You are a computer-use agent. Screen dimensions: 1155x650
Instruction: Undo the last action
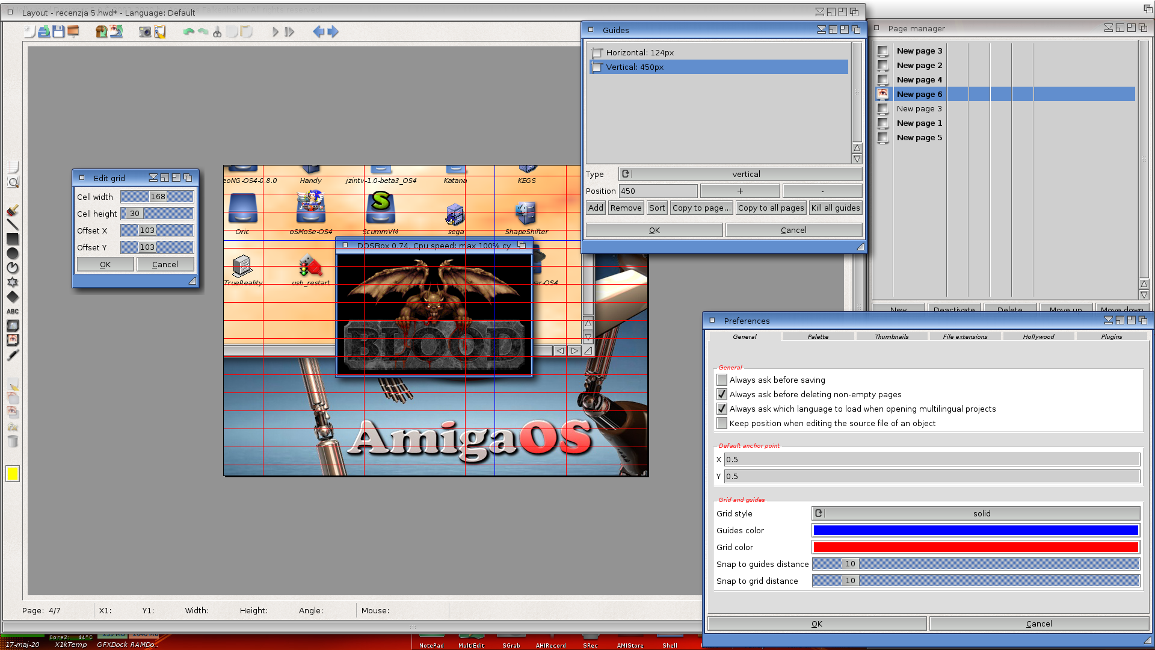click(x=188, y=31)
